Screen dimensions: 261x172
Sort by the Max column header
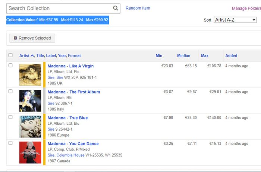click(x=205, y=56)
